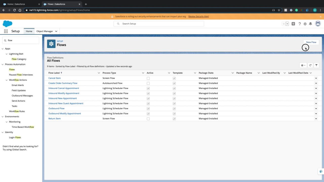Open the Review Security Alert link
The image size is (324, 182).
pyautogui.click(x=198, y=16)
